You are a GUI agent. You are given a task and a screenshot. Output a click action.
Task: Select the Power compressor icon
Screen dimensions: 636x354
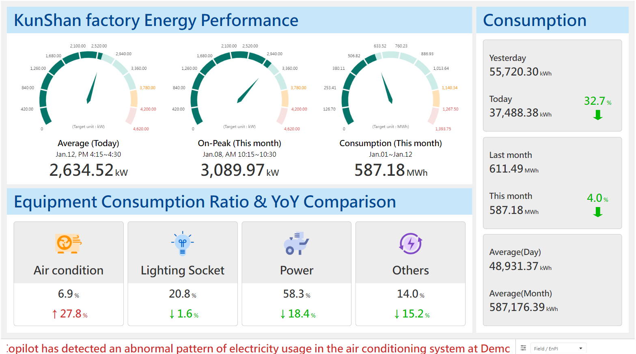point(297,243)
